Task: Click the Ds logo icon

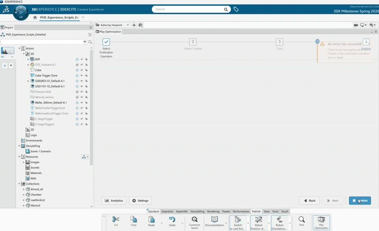Action: 6,9
